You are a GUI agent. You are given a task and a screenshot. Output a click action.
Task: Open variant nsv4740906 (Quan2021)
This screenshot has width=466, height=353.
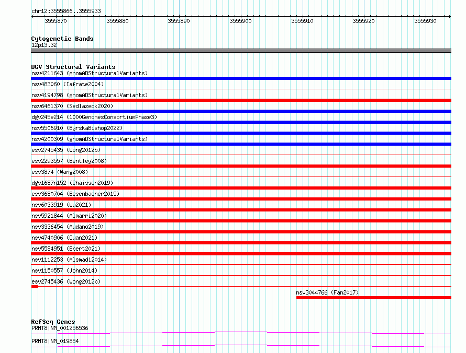pos(64,238)
